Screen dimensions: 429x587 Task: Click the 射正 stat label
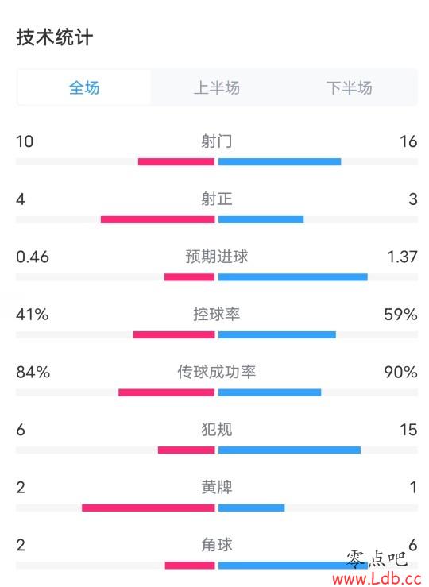tap(217, 199)
